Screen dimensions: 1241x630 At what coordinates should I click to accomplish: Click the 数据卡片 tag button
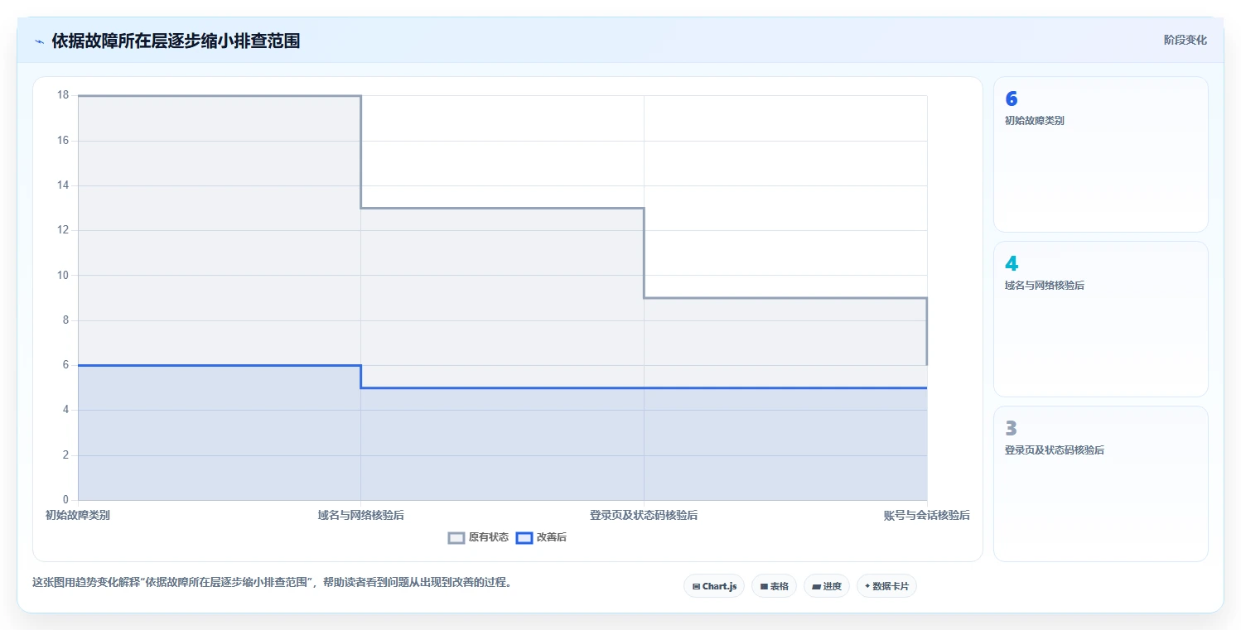[x=886, y=586]
